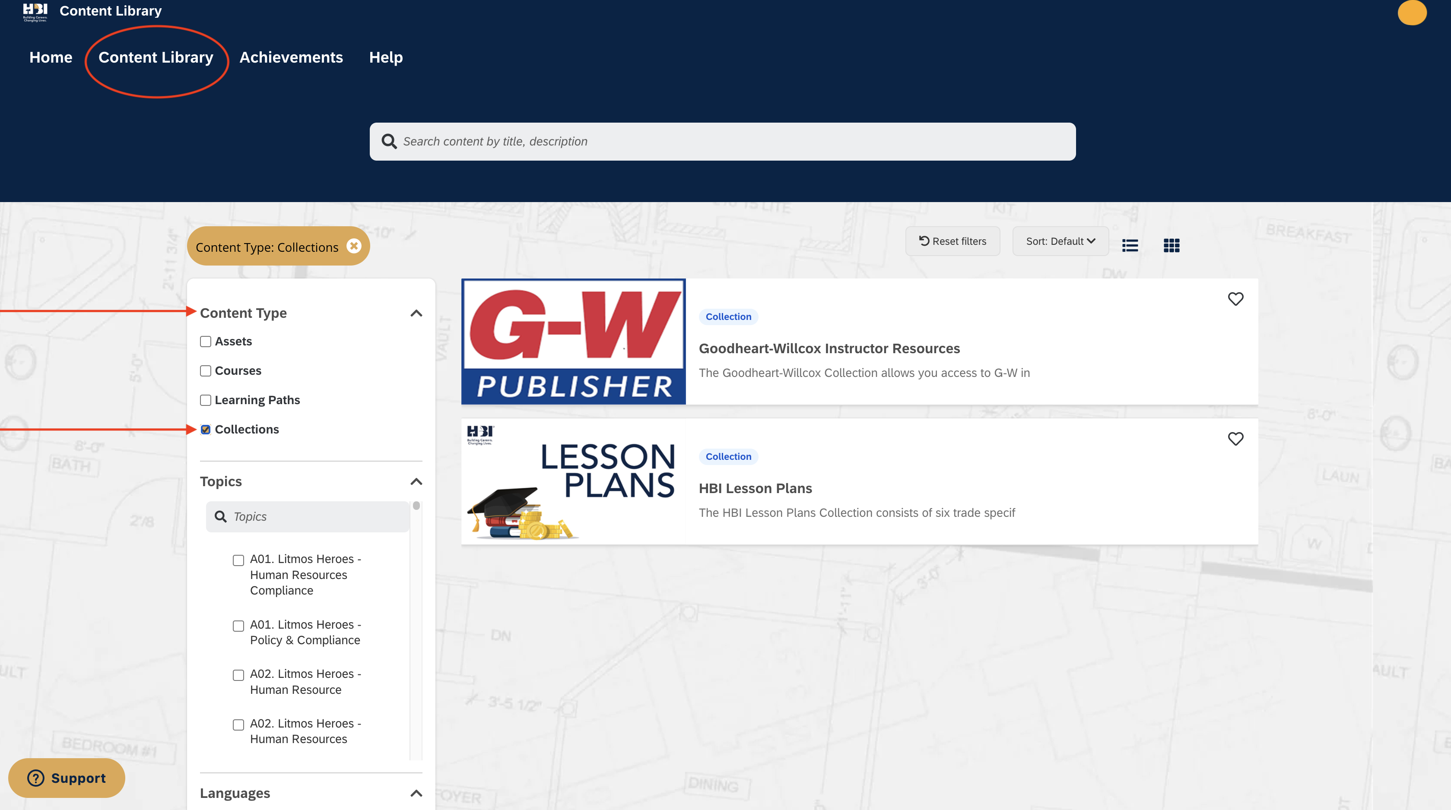
Task: Collapse the Topics filter section
Action: pyautogui.click(x=416, y=481)
